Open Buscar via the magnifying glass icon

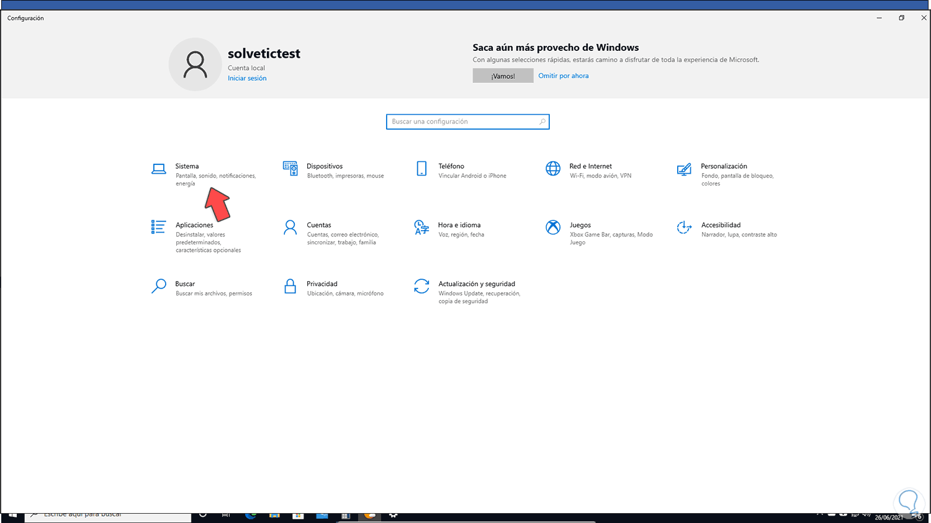coord(159,286)
